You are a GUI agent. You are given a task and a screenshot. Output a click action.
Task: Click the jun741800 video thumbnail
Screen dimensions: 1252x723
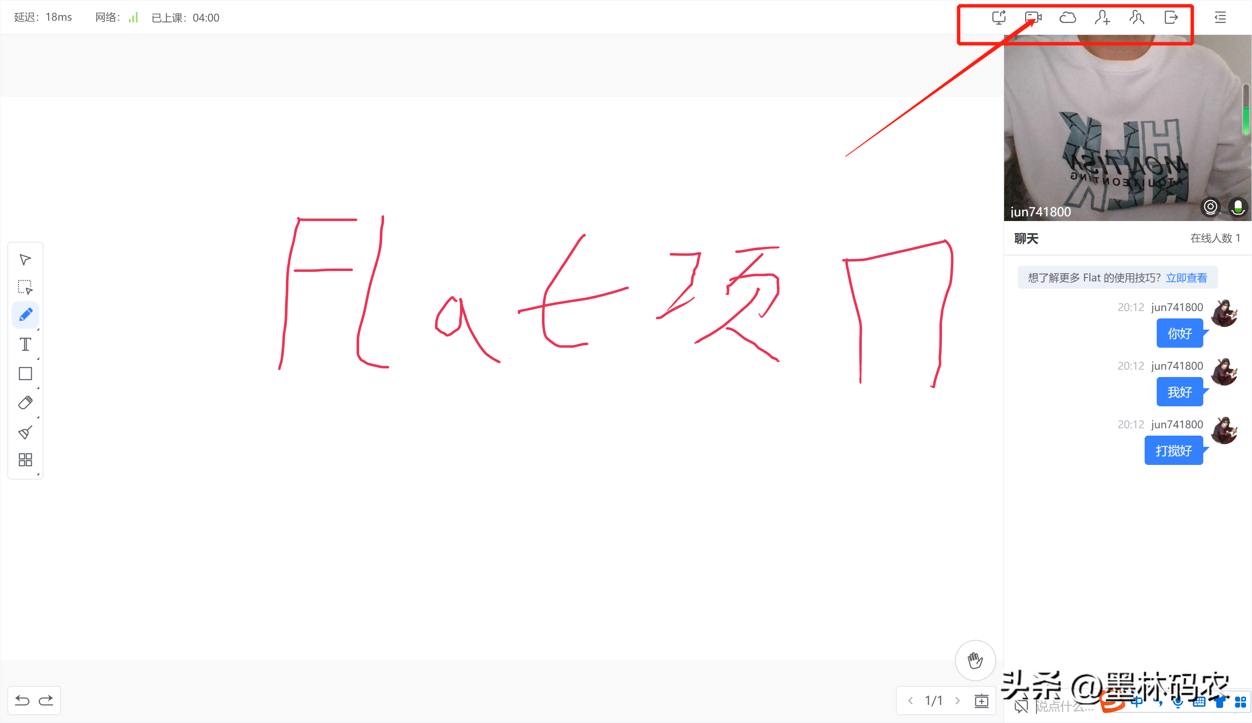(x=1127, y=128)
